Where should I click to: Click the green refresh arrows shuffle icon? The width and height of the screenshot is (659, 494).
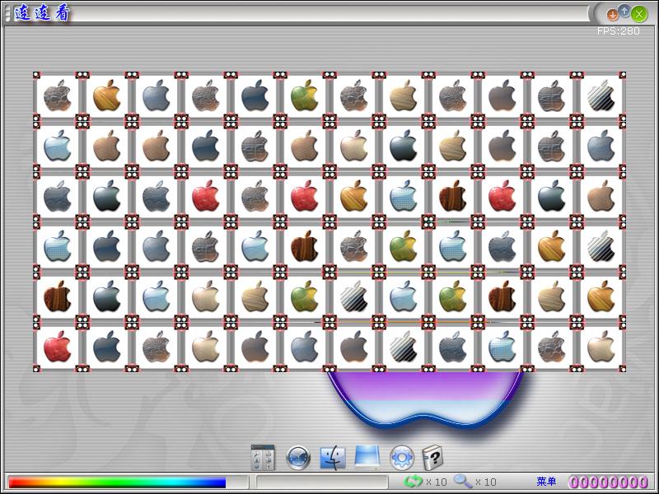click(x=413, y=482)
